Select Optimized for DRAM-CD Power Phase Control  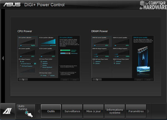114,61
